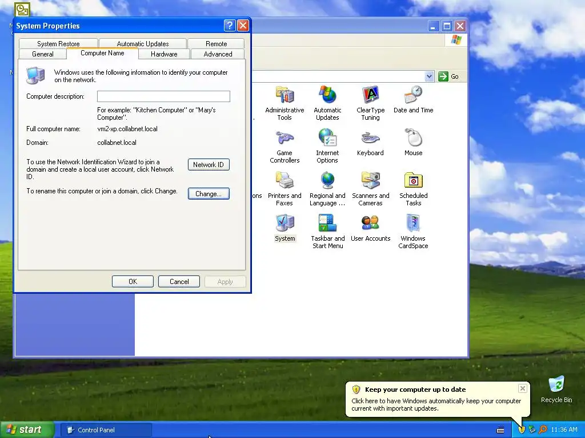
Task: Open the Start menu
Action: [27, 430]
